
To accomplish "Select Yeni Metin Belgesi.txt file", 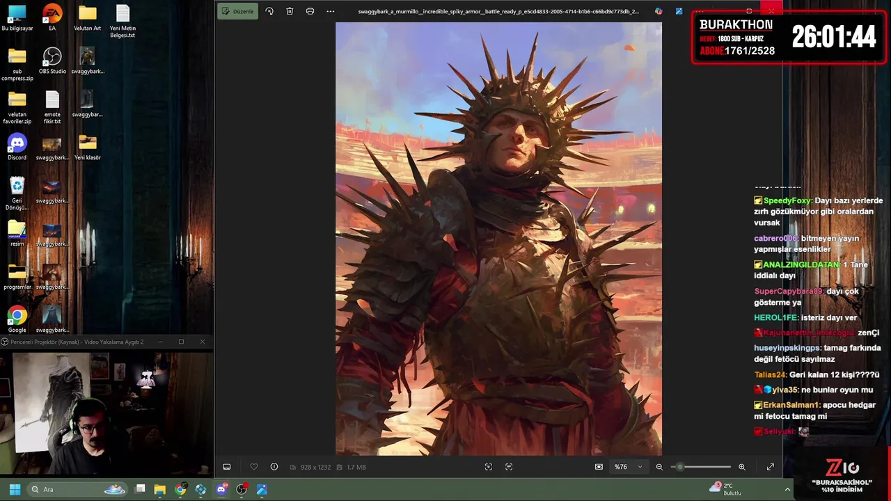I will (x=122, y=21).
